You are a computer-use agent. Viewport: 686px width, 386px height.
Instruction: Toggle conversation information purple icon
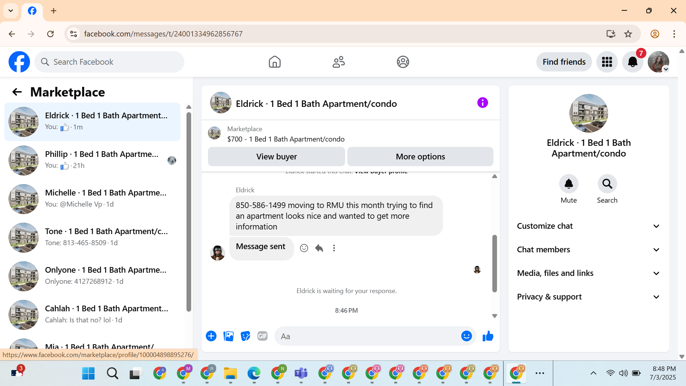(x=482, y=103)
